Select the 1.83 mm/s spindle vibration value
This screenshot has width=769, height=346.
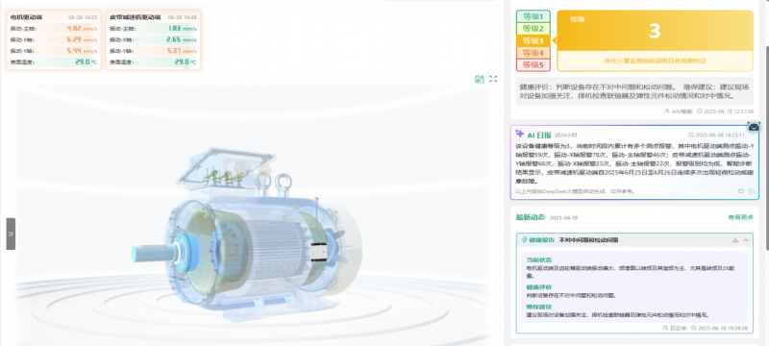coord(182,29)
